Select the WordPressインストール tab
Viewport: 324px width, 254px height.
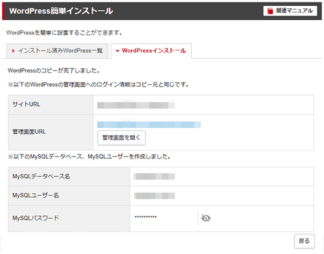click(x=151, y=51)
